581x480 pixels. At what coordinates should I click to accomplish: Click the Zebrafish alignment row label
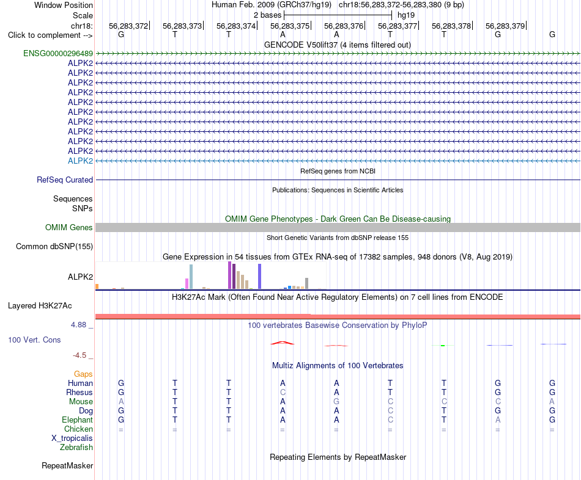(x=76, y=448)
